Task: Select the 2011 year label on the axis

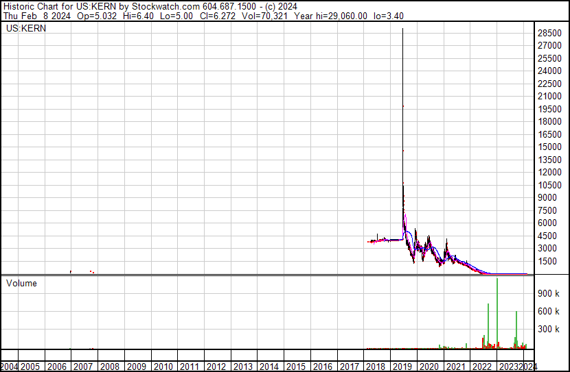Action: (190, 367)
